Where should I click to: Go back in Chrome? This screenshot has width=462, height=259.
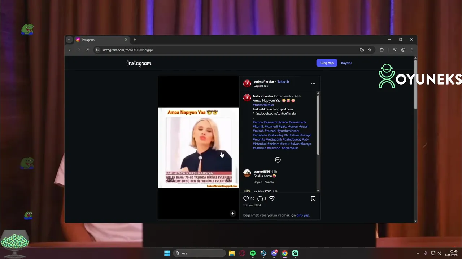(70, 50)
